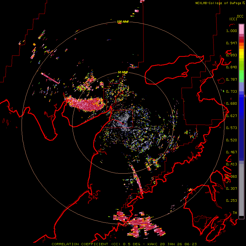
Task: Click the 0.253 legend value
Action: (x=232, y=201)
